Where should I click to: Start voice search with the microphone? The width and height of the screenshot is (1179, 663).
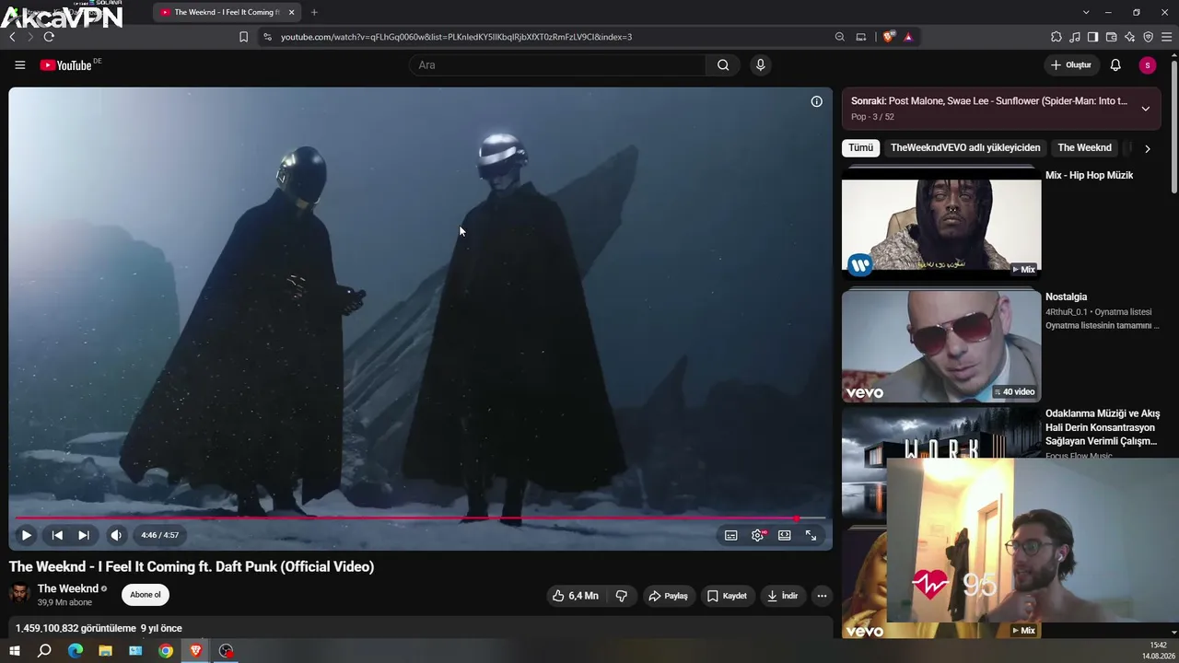[760, 65]
